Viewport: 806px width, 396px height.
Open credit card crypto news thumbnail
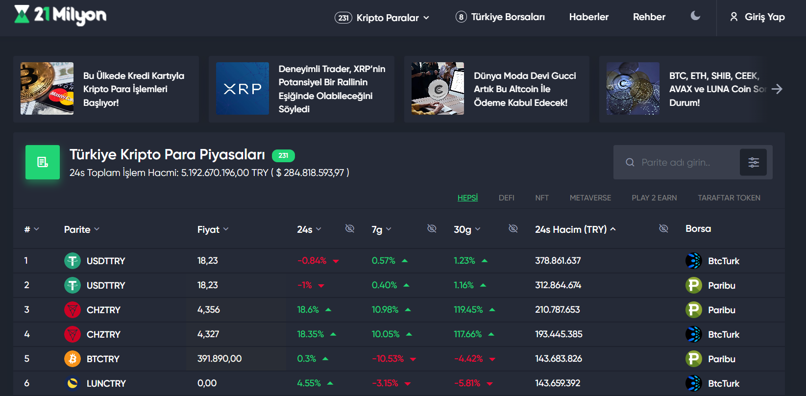pyautogui.click(x=47, y=89)
